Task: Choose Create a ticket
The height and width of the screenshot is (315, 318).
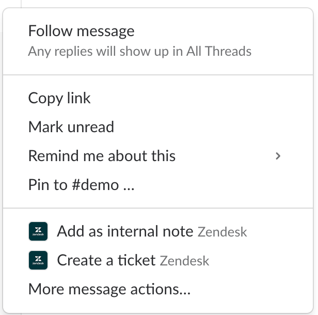Action: [106, 260]
